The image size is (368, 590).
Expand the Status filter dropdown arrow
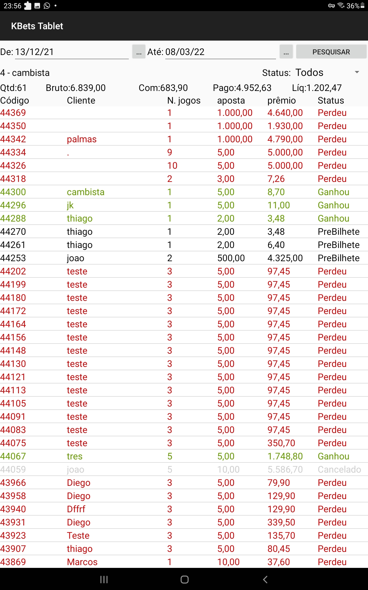click(x=357, y=73)
